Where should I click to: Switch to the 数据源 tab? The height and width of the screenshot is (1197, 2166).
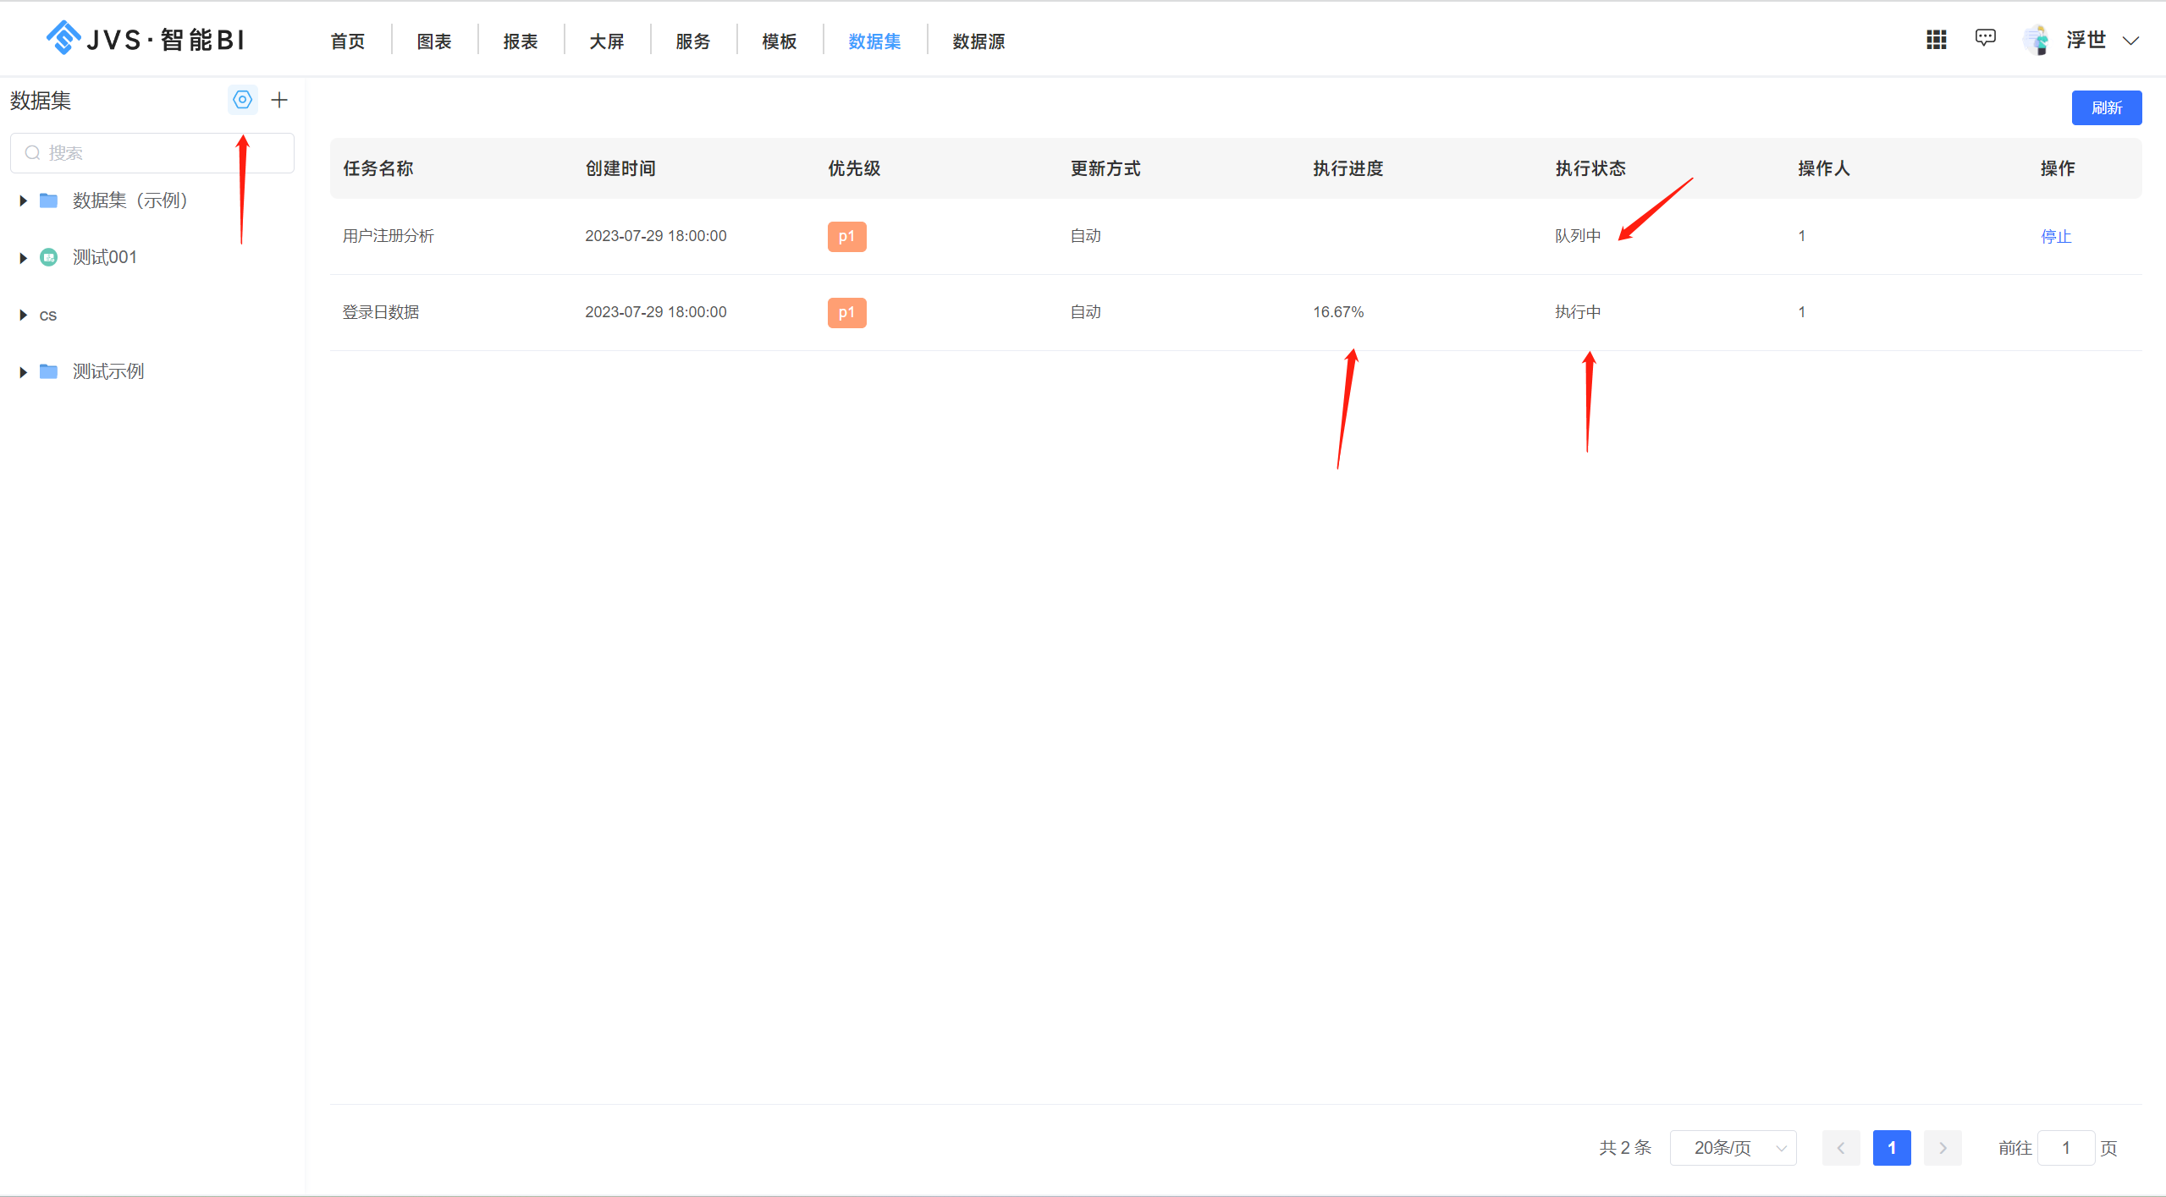pyautogui.click(x=977, y=41)
